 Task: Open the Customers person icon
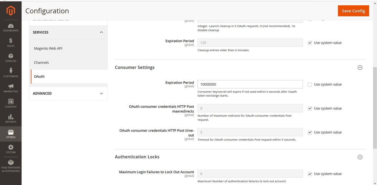[x=11, y=72]
